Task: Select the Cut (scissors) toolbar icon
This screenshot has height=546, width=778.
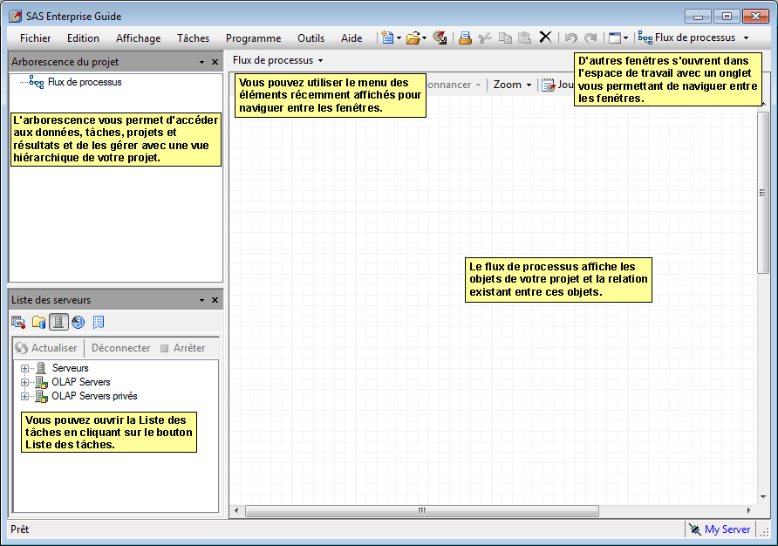Action: tap(484, 38)
